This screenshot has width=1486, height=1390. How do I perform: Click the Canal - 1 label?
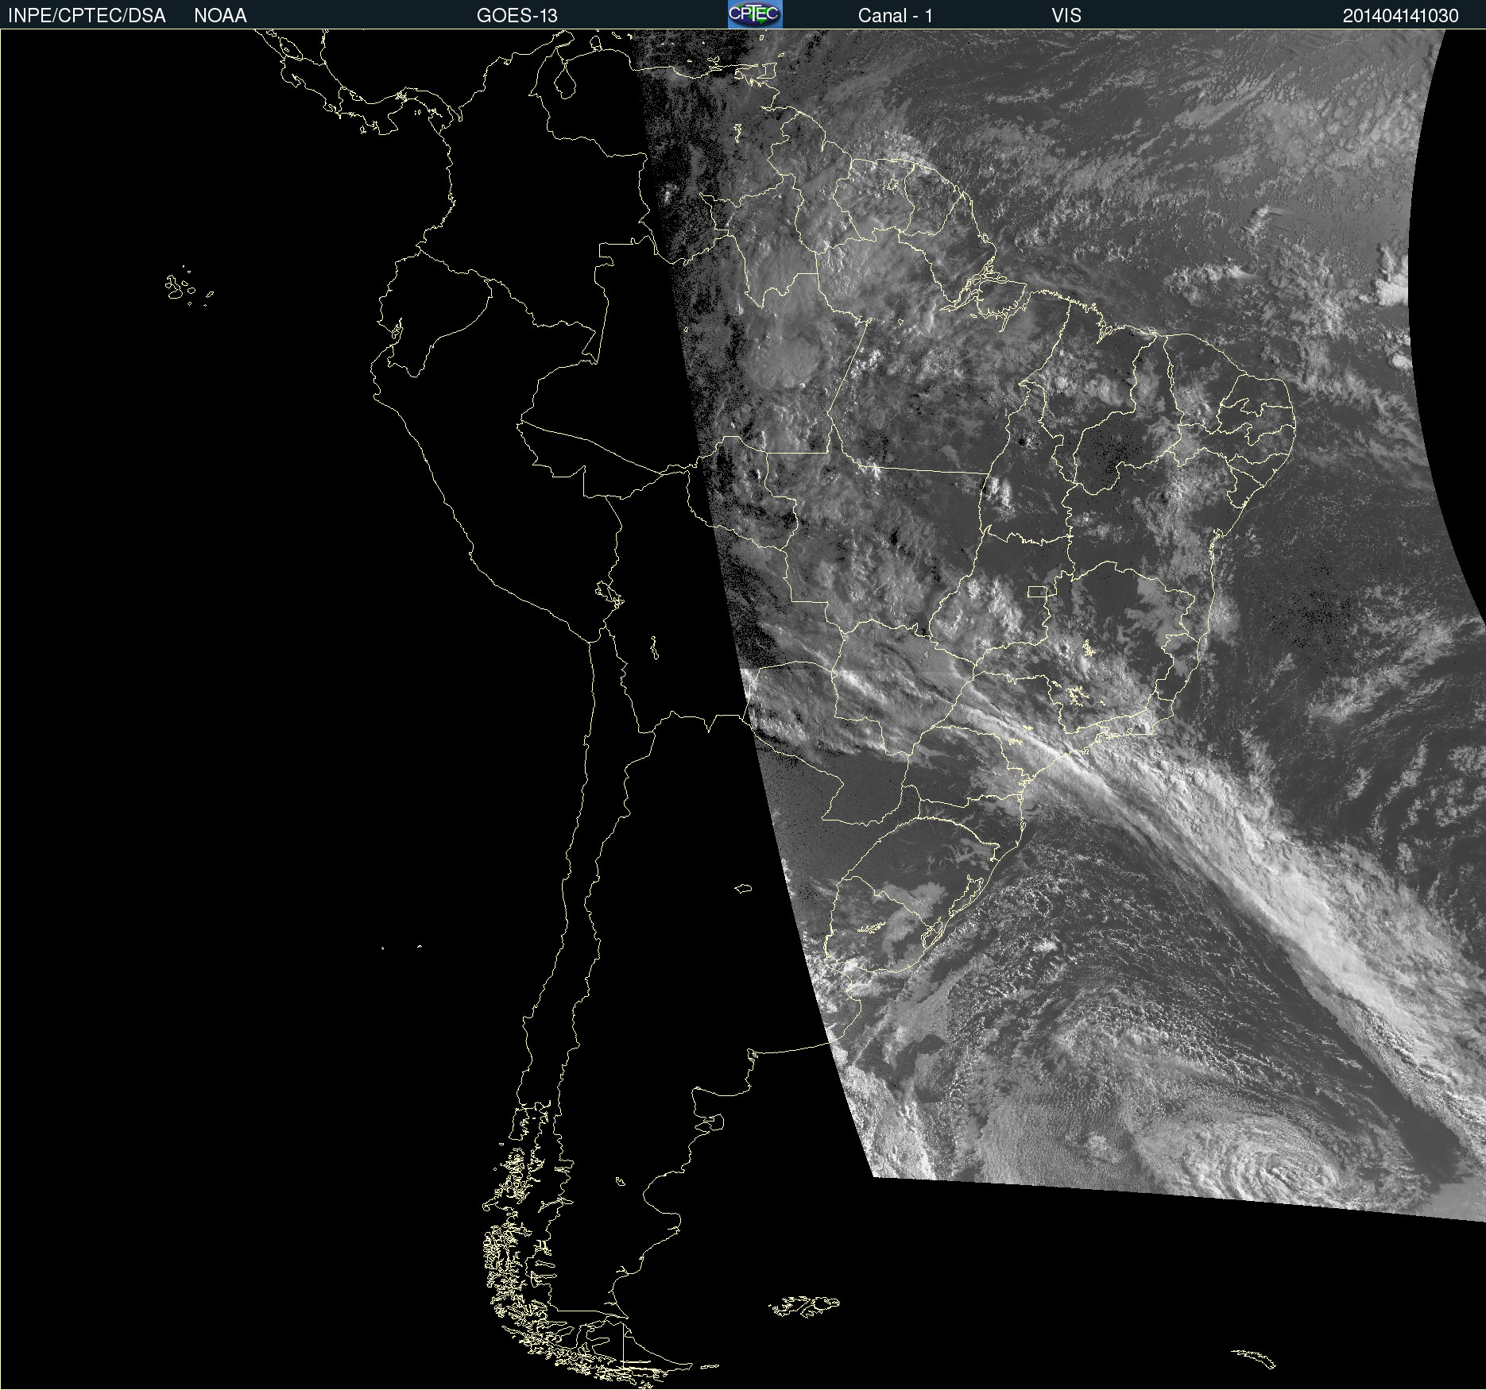coord(895,16)
